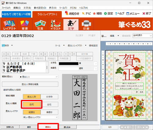Open the 印刷 printer icon
The height and width of the screenshot is (130, 153).
click(x=86, y=25)
